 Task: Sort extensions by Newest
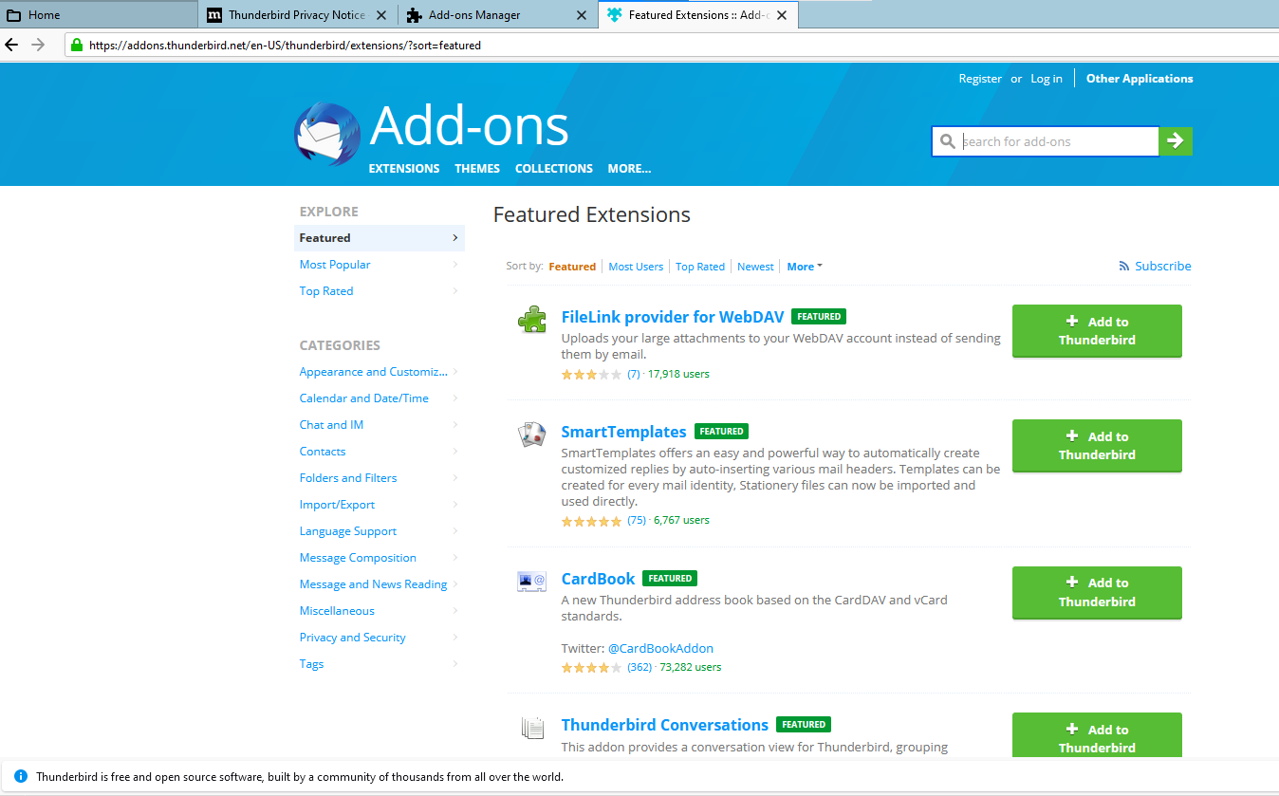coord(755,267)
